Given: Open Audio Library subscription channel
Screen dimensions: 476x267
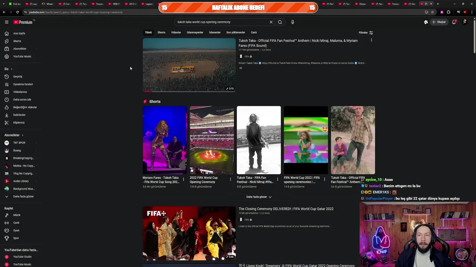Looking at the screenshot, I should click(x=20, y=181).
